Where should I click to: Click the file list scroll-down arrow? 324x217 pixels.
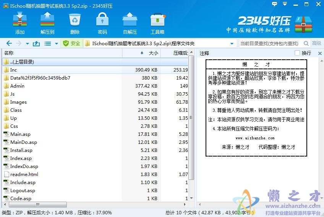191,198
